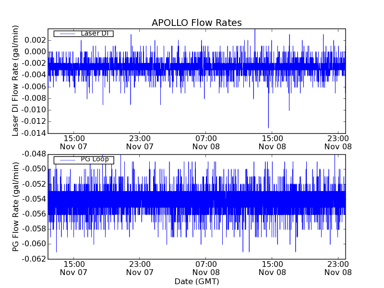The height and width of the screenshot is (288, 384).
Task: Click the PG Flow Rate y-axis label
Action: 15,206
